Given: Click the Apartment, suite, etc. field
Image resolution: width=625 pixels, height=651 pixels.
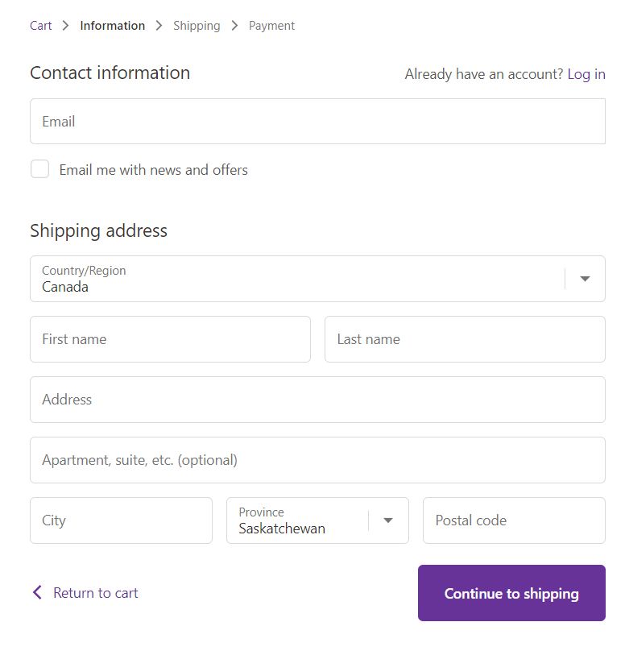Looking at the screenshot, I should pyautogui.click(x=317, y=460).
